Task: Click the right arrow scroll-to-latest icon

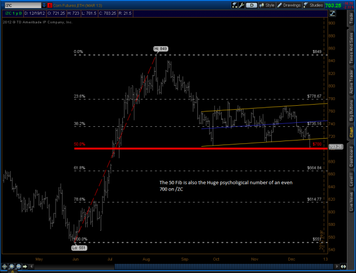Action: pos(25,266)
